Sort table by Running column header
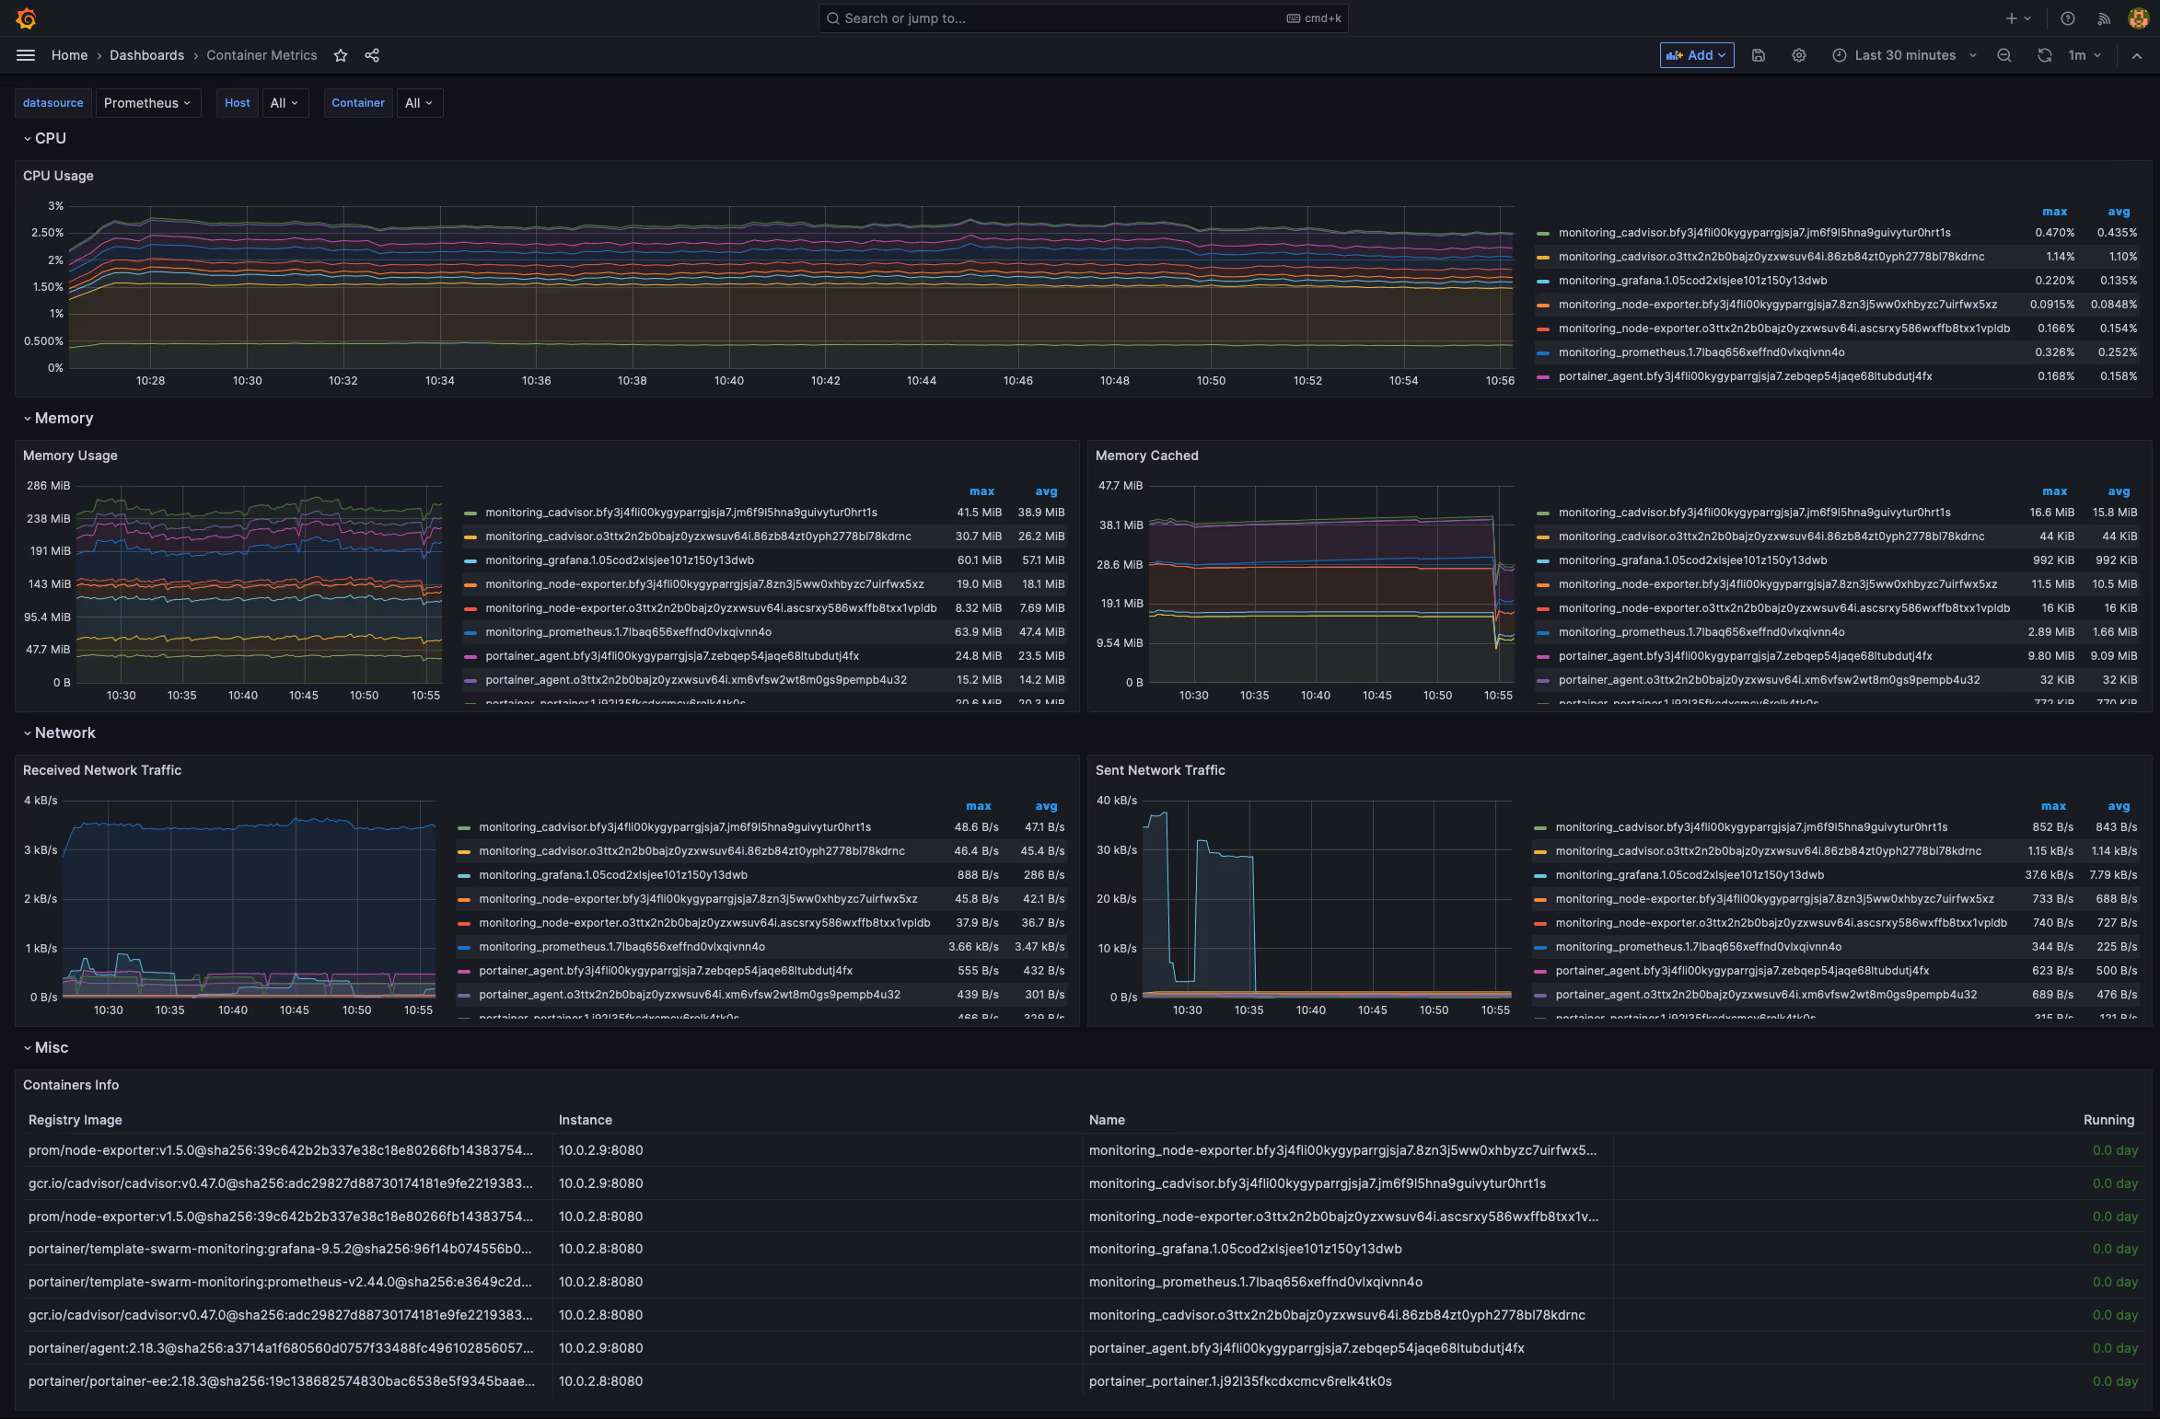 (2108, 1120)
